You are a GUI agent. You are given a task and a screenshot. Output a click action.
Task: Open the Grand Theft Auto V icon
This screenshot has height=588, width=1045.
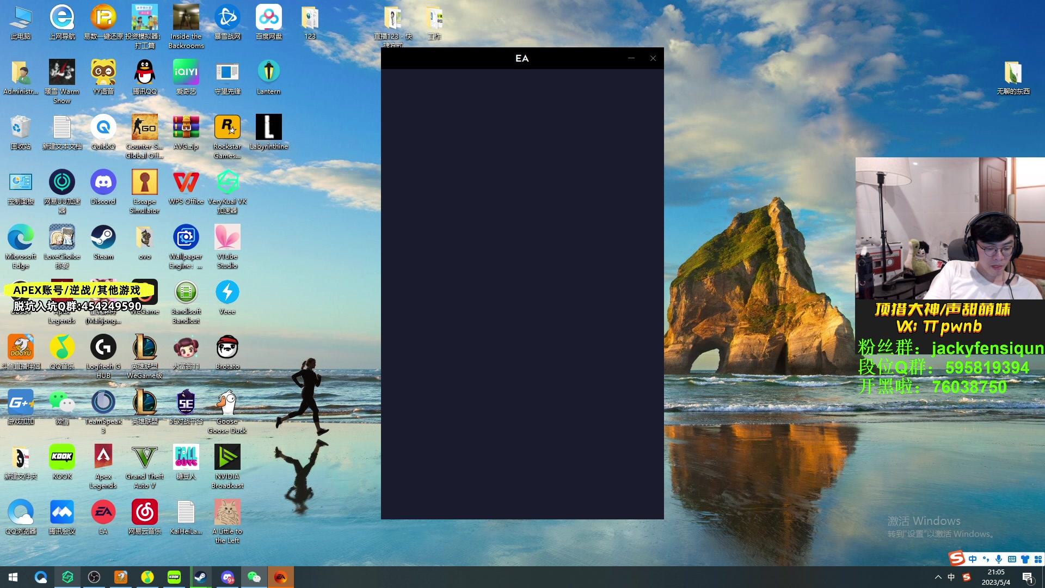tap(144, 458)
